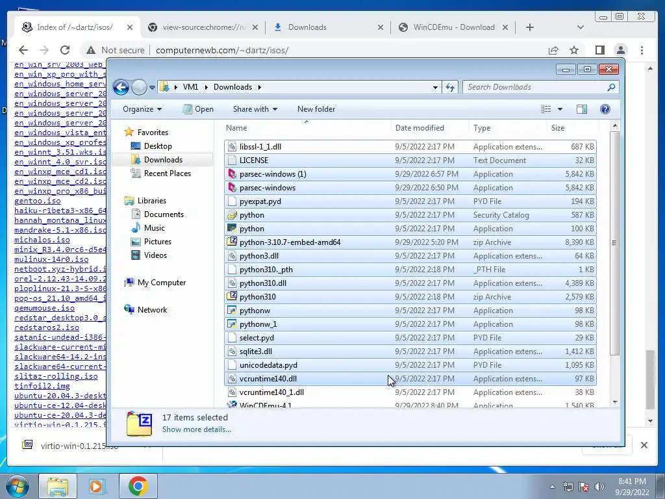Viewport: 665px width, 499px height.
Task: Click Chrome address bar URL
Action: click(x=222, y=50)
